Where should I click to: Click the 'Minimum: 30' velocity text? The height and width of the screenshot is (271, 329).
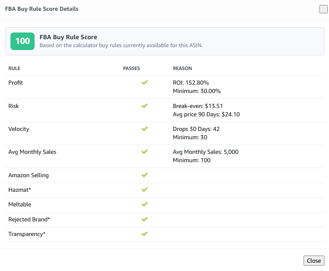point(190,137)
